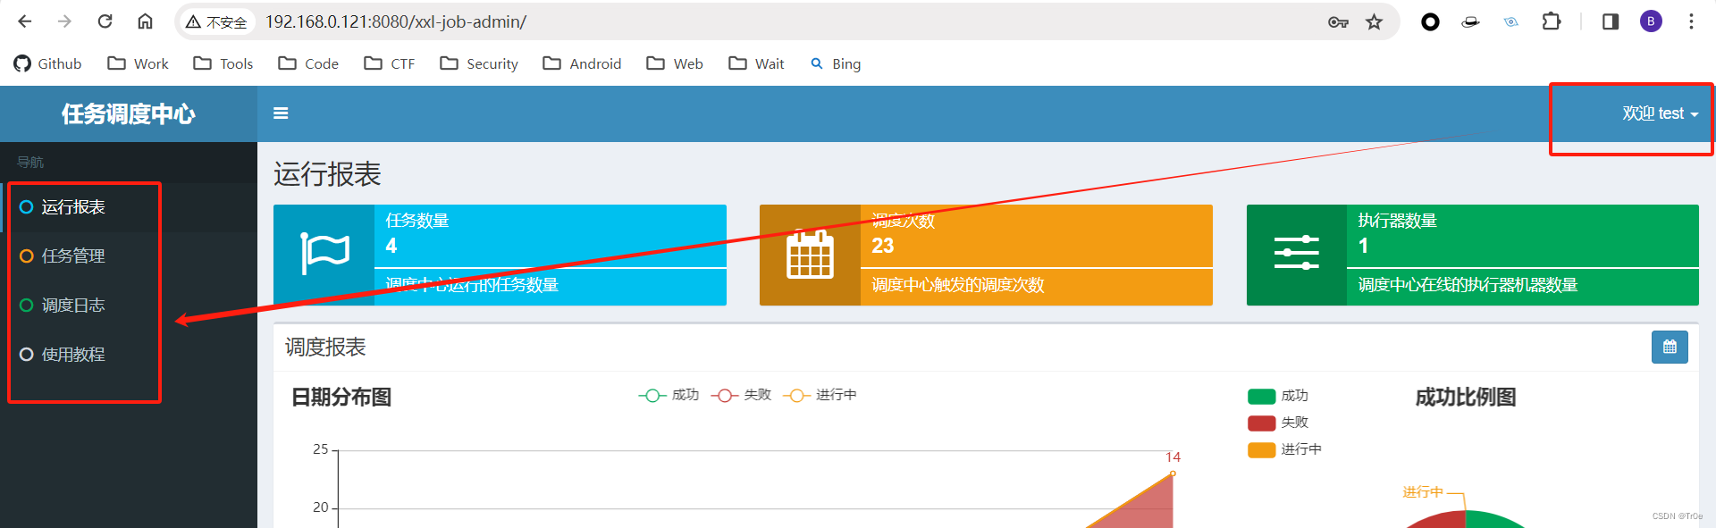Open the CTF bookmarks folder
Viewport: 1716px width, 528px height.
click(390, 63)
